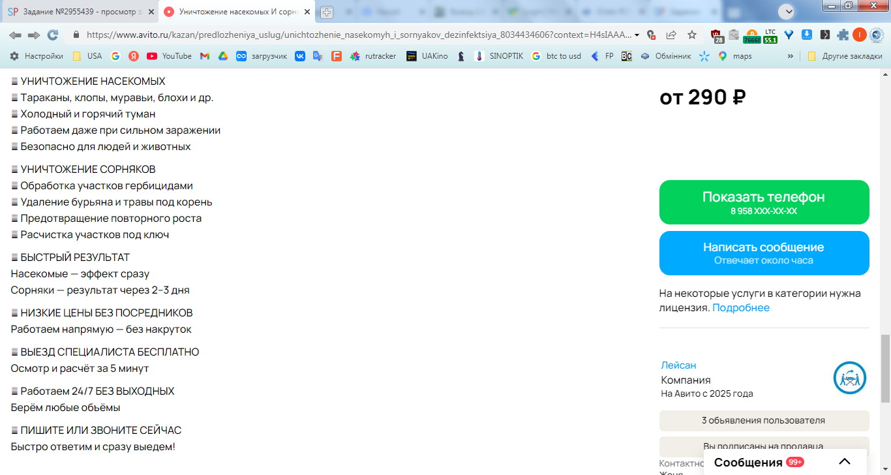
Task: Open the Google bookmark icon
Action: [x=115, y=56]
